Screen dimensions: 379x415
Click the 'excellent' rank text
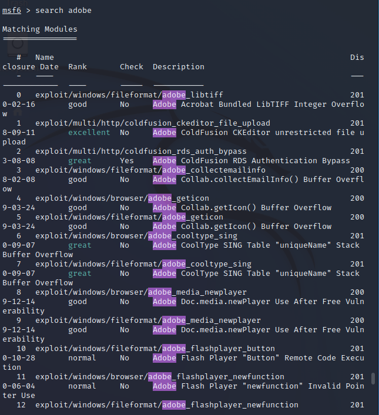[x=89, y=132]
